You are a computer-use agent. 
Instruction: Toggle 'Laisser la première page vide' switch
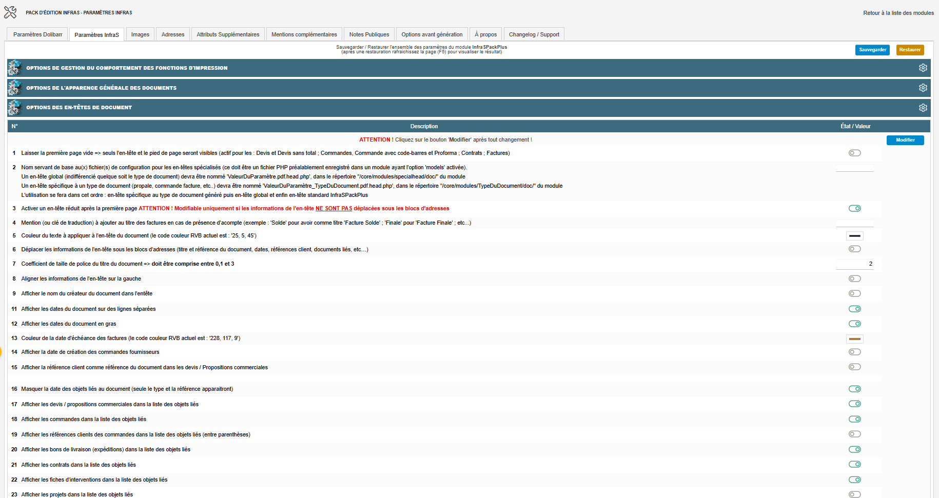pos(854,153)
